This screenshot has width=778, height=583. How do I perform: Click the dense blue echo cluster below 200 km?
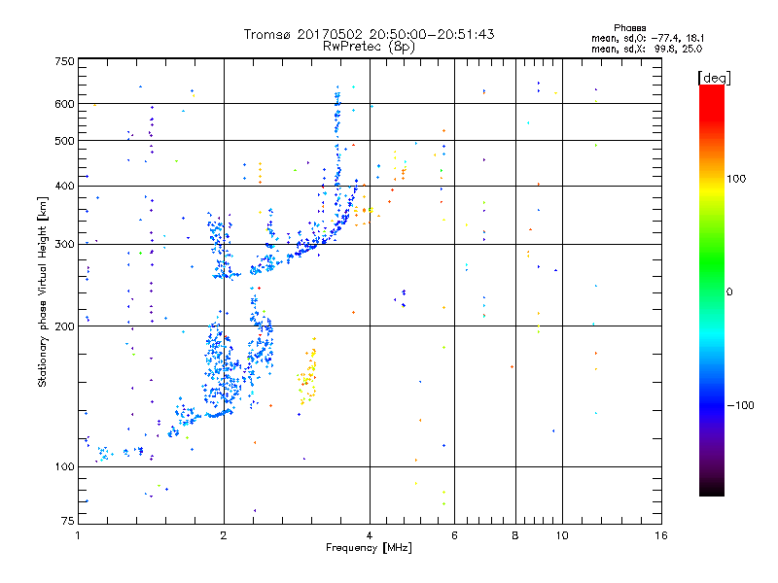[223, 369]
